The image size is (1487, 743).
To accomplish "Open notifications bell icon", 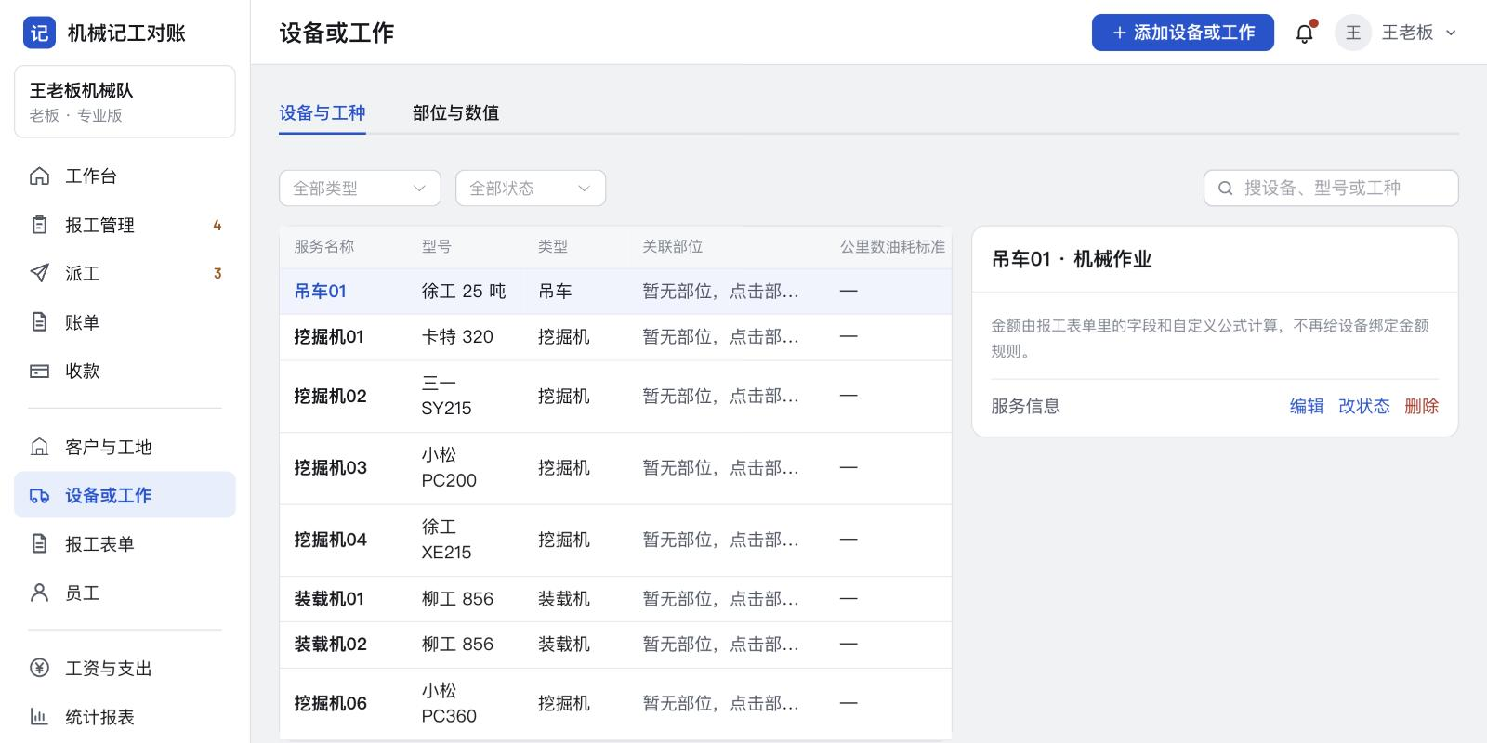I will (x=1305, y=33).
